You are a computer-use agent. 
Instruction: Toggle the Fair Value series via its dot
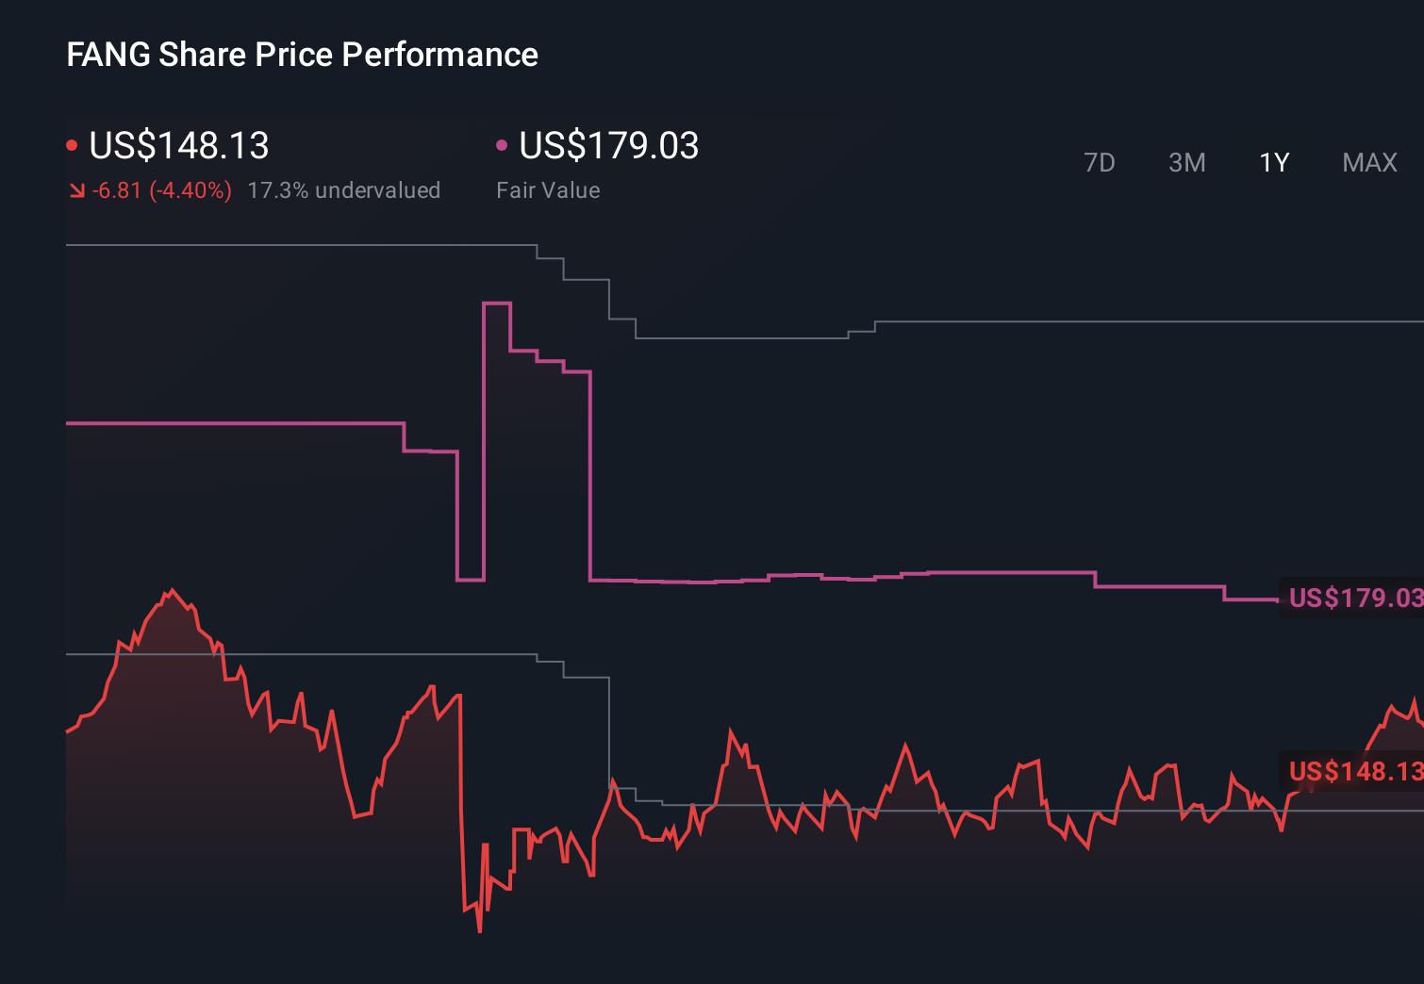[x=503, y=143]
